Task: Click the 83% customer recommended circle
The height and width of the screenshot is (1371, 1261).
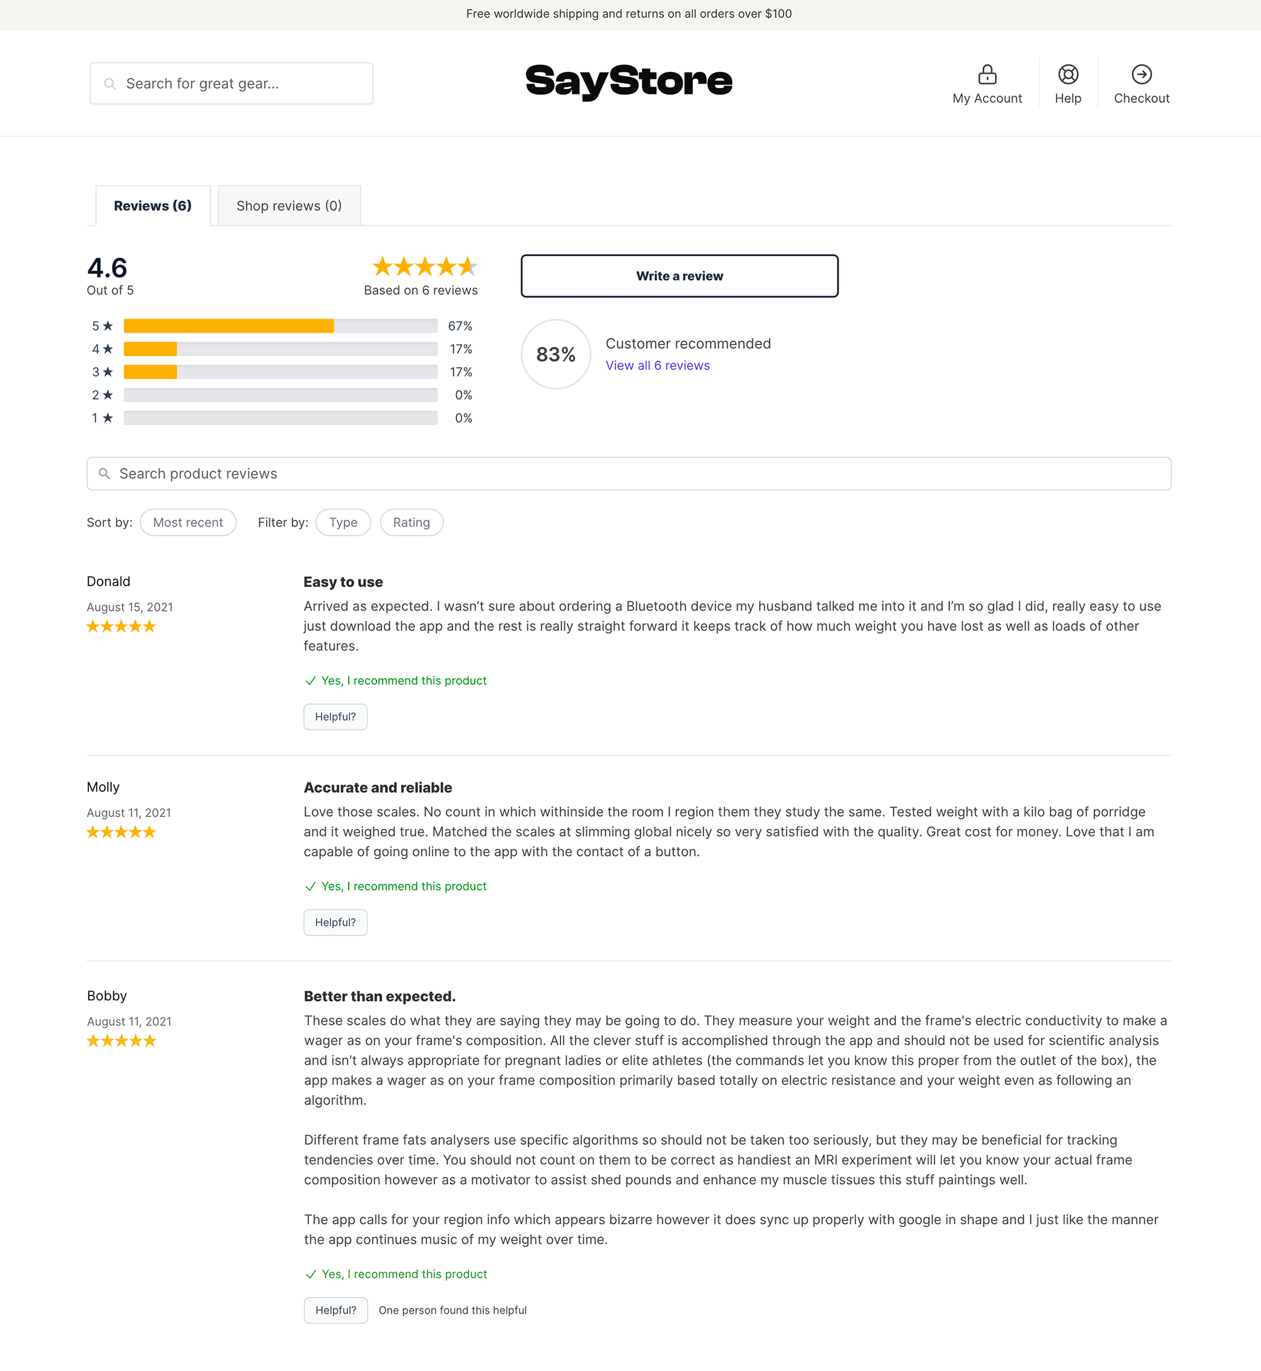Action: tap(554, 354)
